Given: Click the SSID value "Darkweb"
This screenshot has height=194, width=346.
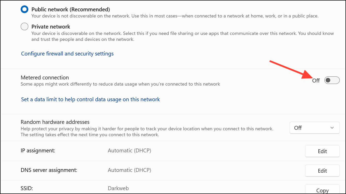Looking at the screenshot, I should [118, 189].
